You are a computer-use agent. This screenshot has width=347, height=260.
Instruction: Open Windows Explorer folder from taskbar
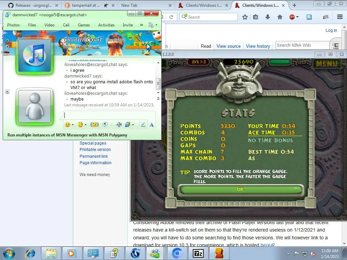tap(52, 253)
